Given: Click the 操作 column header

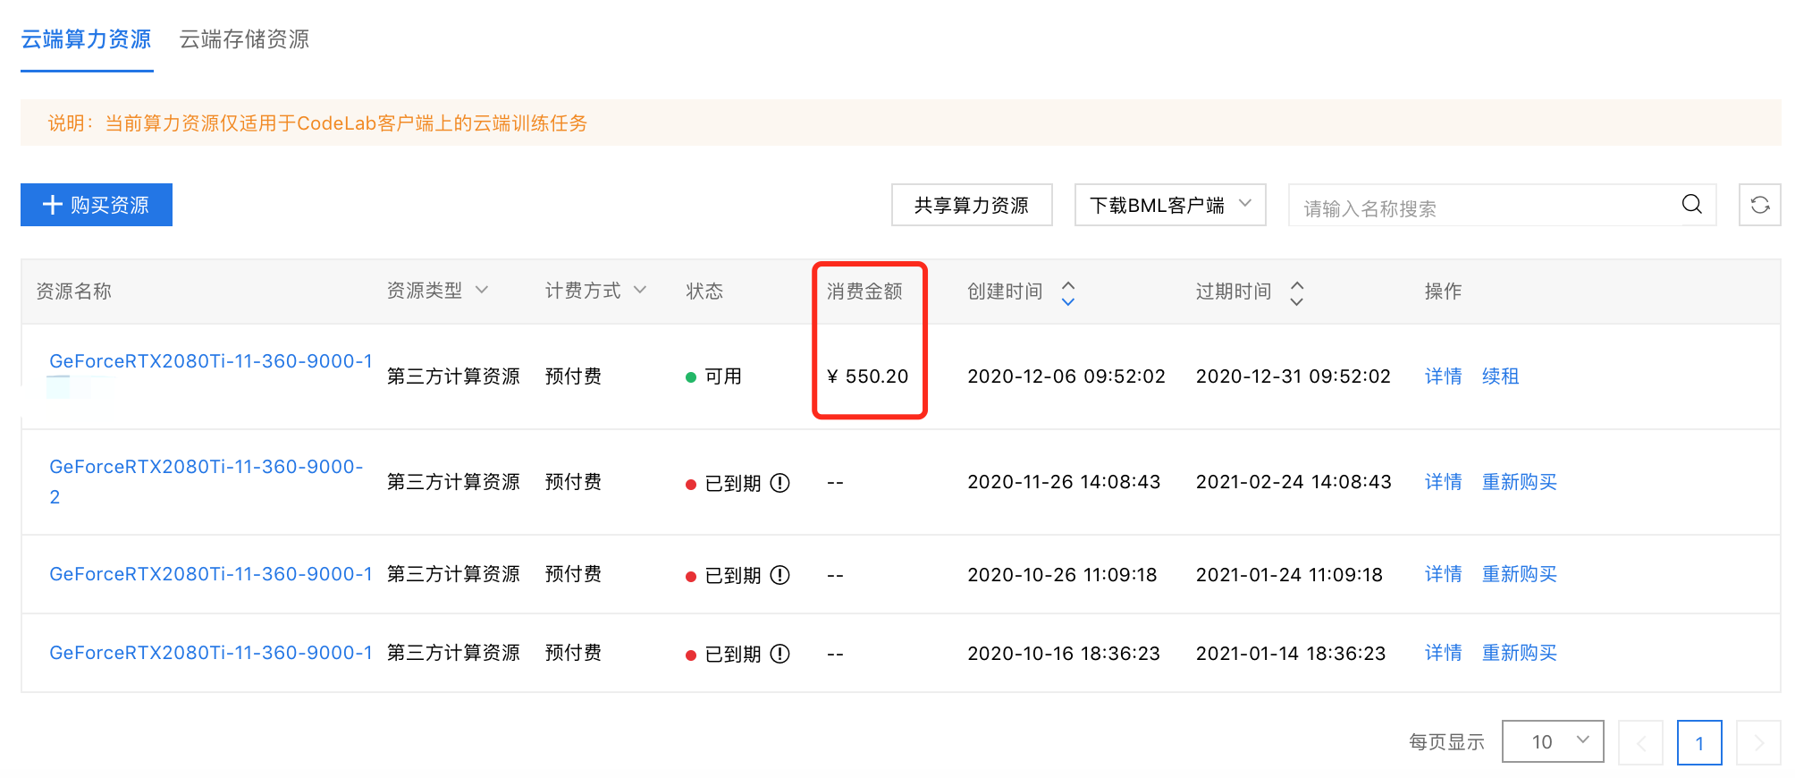Looking at the screenshot, I should (1443, 292).
